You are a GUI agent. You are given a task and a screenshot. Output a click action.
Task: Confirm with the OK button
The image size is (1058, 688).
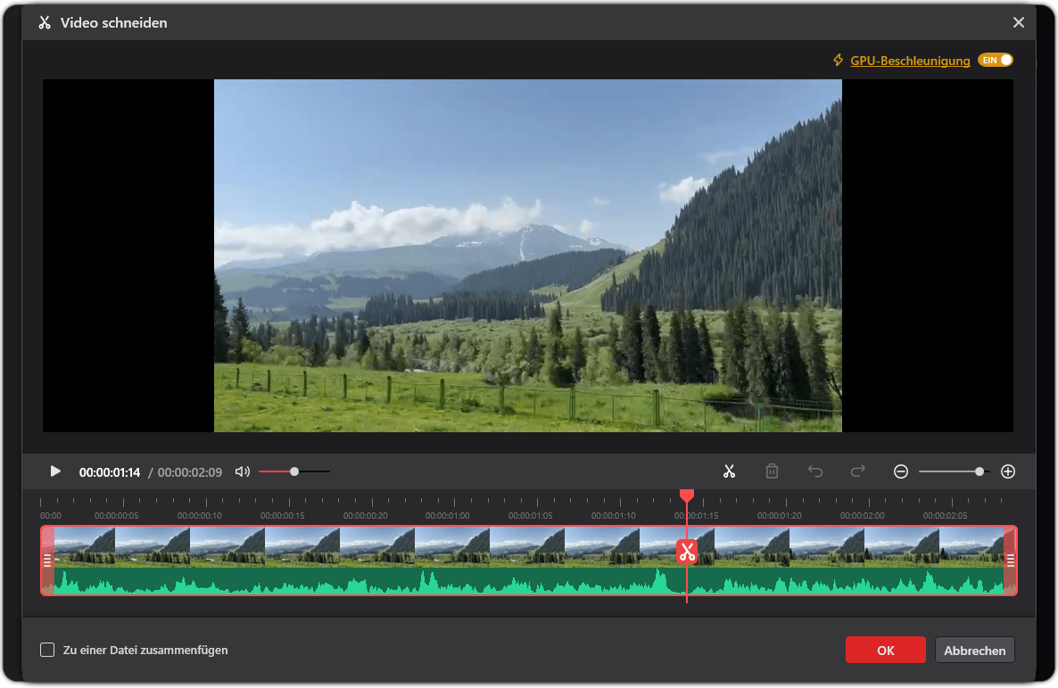[x=885, y=651]
